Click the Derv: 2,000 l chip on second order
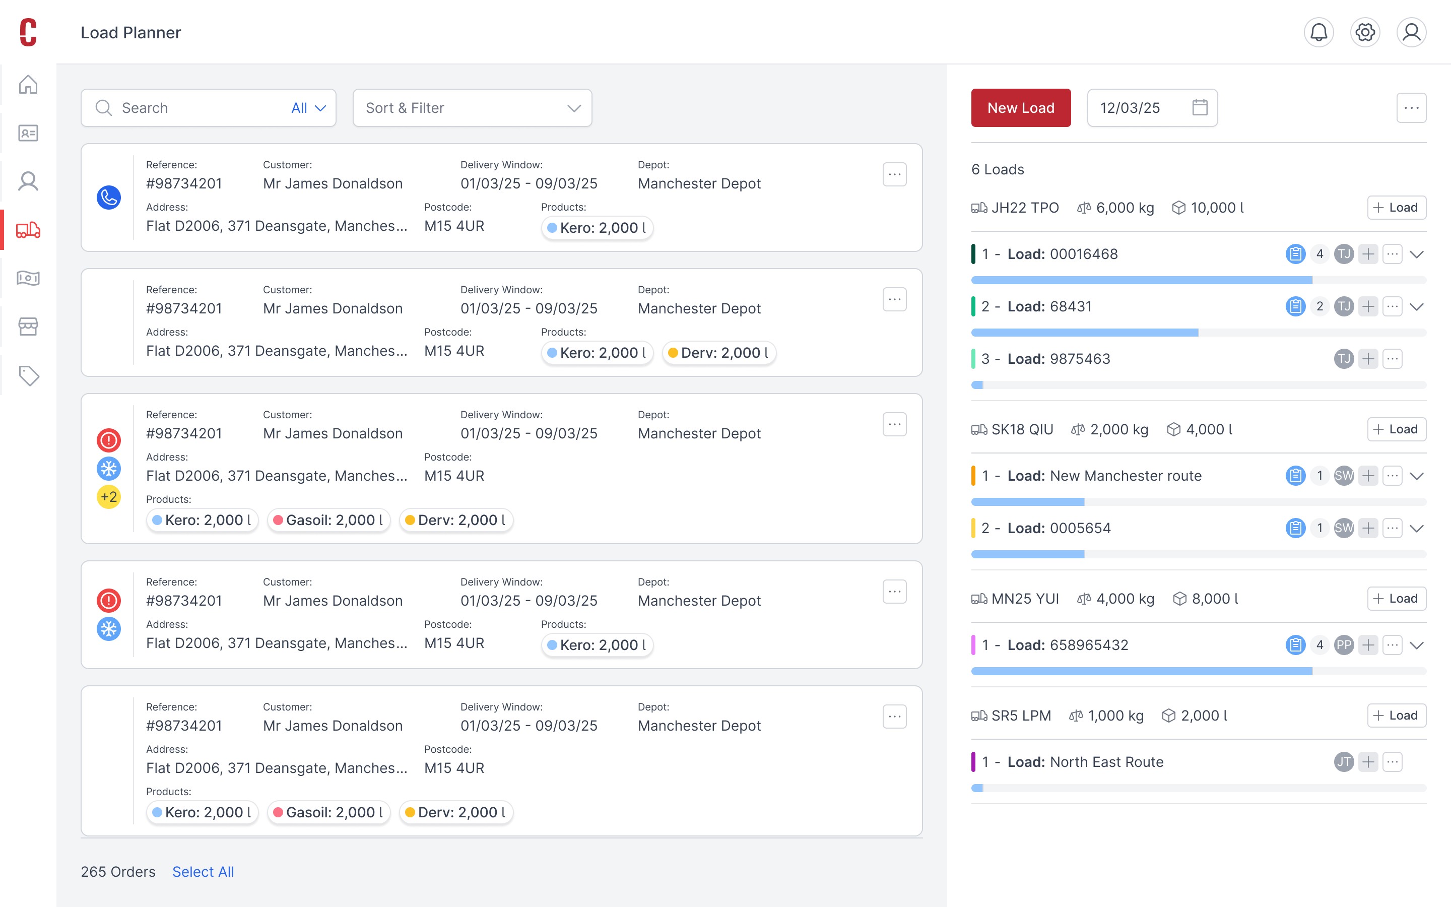Viewport: 1451px width, 907px height. 719,353
